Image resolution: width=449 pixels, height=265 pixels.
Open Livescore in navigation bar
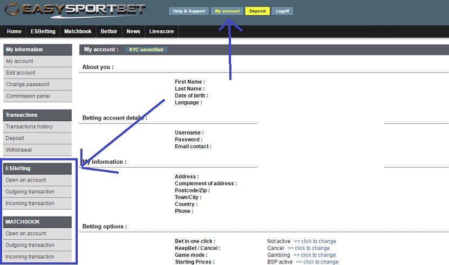click(x=161, y=31)
